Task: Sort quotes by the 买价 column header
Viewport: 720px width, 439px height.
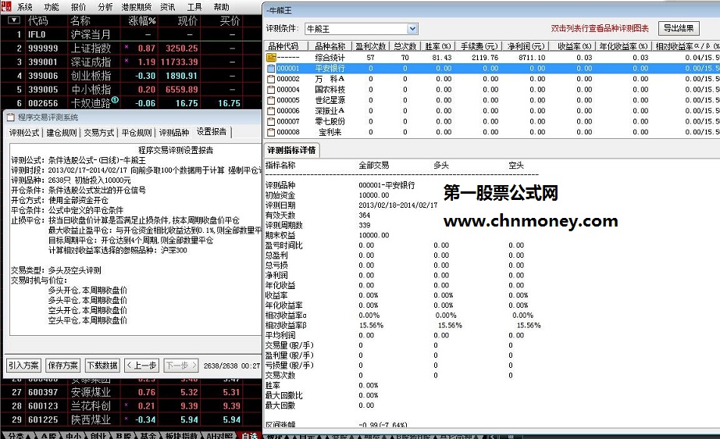Action: (x=230, y=20)
